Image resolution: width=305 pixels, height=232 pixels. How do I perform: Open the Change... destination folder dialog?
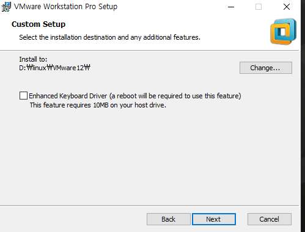(266, 68)
